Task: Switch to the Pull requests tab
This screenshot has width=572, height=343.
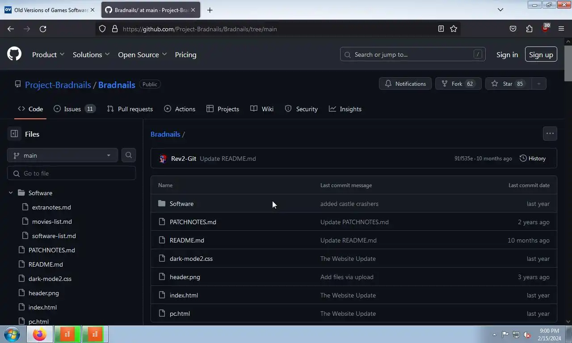Action: [130, 109]
